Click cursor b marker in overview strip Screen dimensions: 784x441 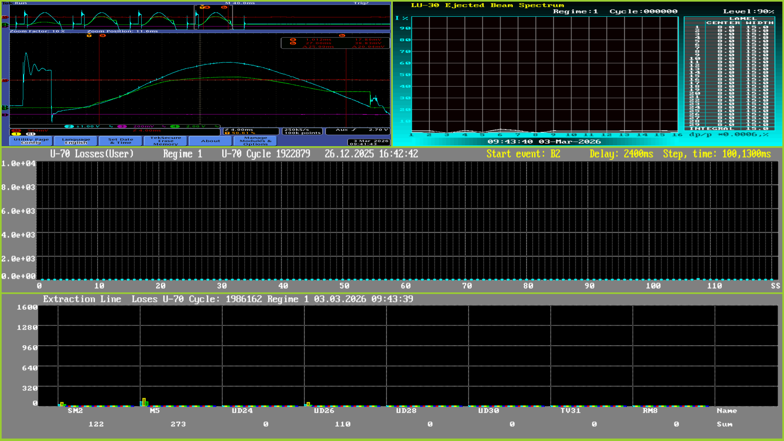pyautogui.click(x=224, y=7)
